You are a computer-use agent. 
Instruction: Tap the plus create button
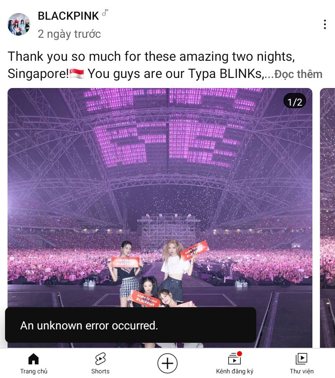coord(167,363)
